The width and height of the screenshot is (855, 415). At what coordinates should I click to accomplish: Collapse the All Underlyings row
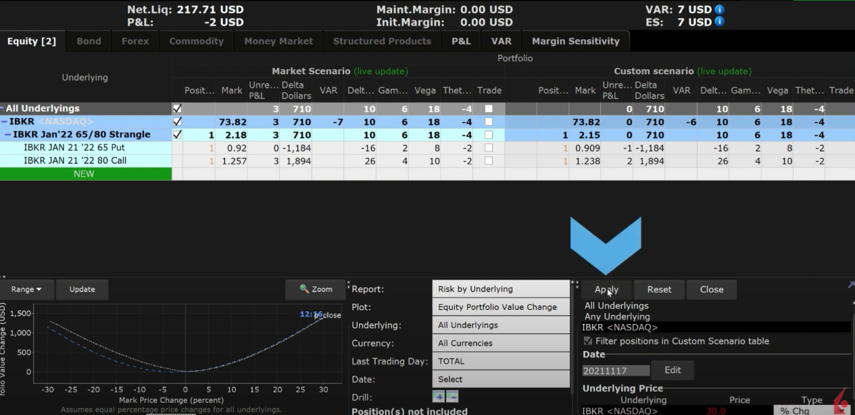3,109
